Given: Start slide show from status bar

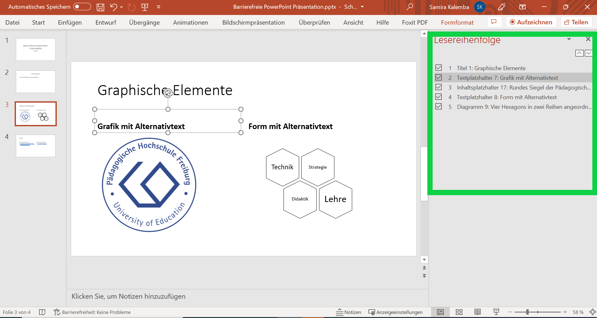Looking at the screenshot, I should (x=496, y=312).
